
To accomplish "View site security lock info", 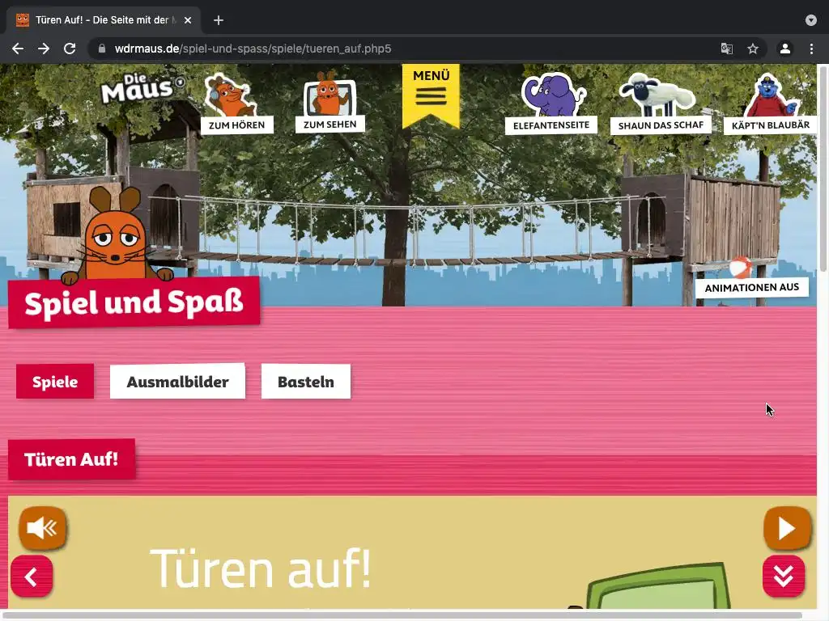I will 102,49.
